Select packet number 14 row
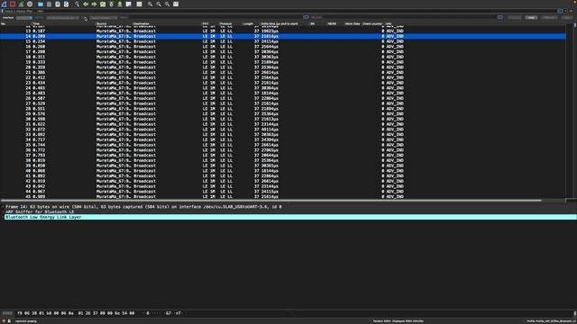The image size is (577, 324). [282, 36]
